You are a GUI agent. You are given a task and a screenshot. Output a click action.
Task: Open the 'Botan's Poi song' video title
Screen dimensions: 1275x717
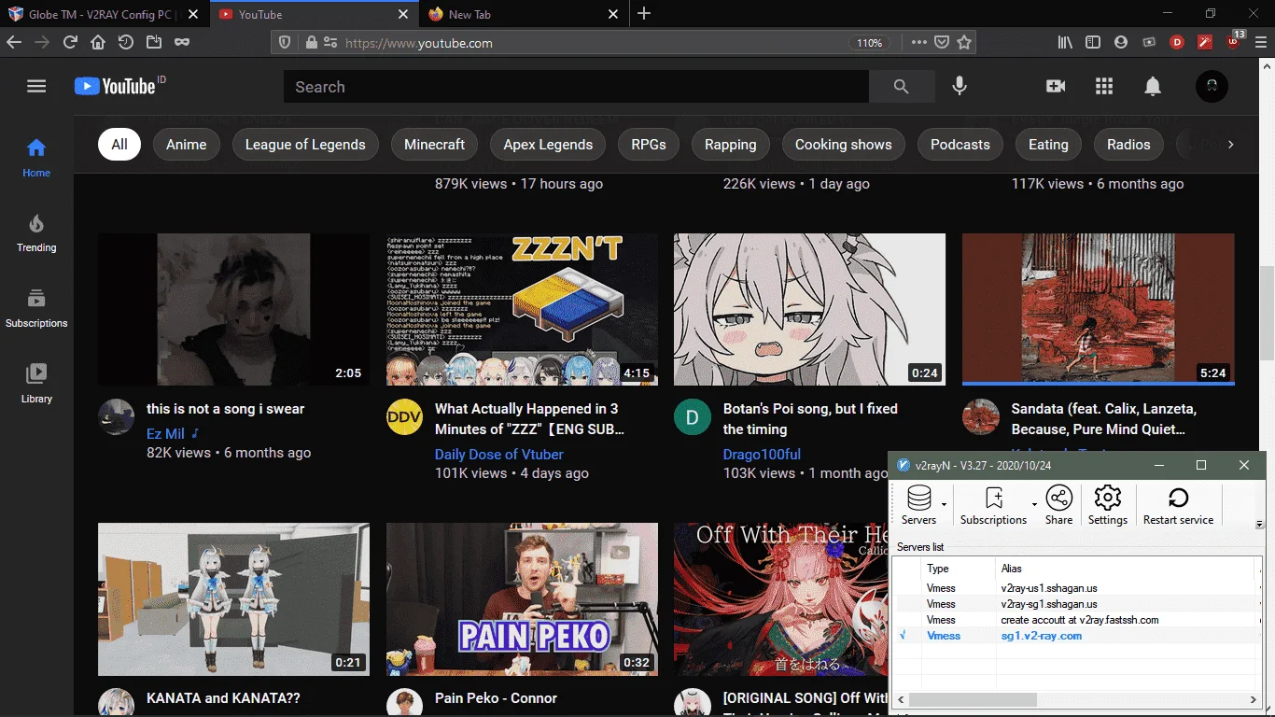point(810,419)
